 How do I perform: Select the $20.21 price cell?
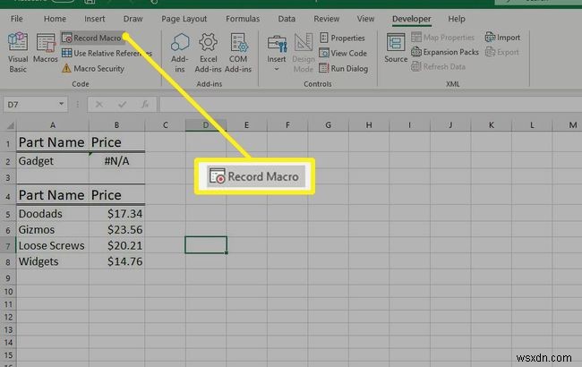(117, 245)
